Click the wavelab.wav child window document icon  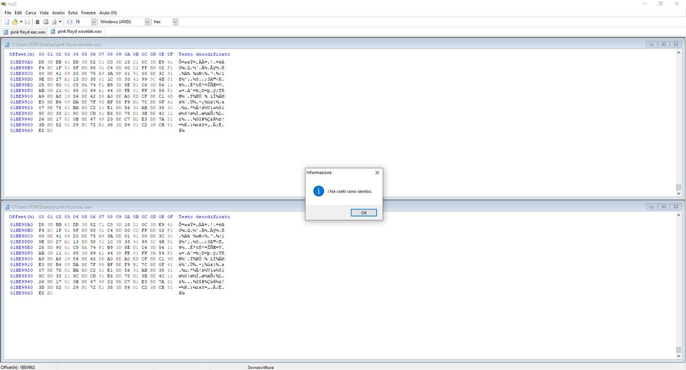(8, 44)
